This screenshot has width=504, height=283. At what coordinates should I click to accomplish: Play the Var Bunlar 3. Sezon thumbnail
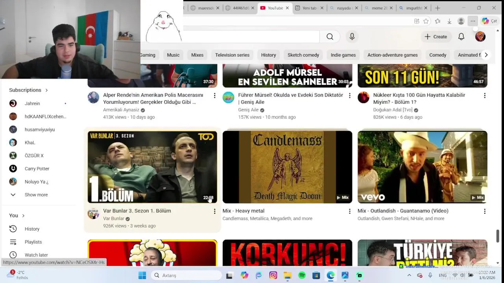(152, 167)
